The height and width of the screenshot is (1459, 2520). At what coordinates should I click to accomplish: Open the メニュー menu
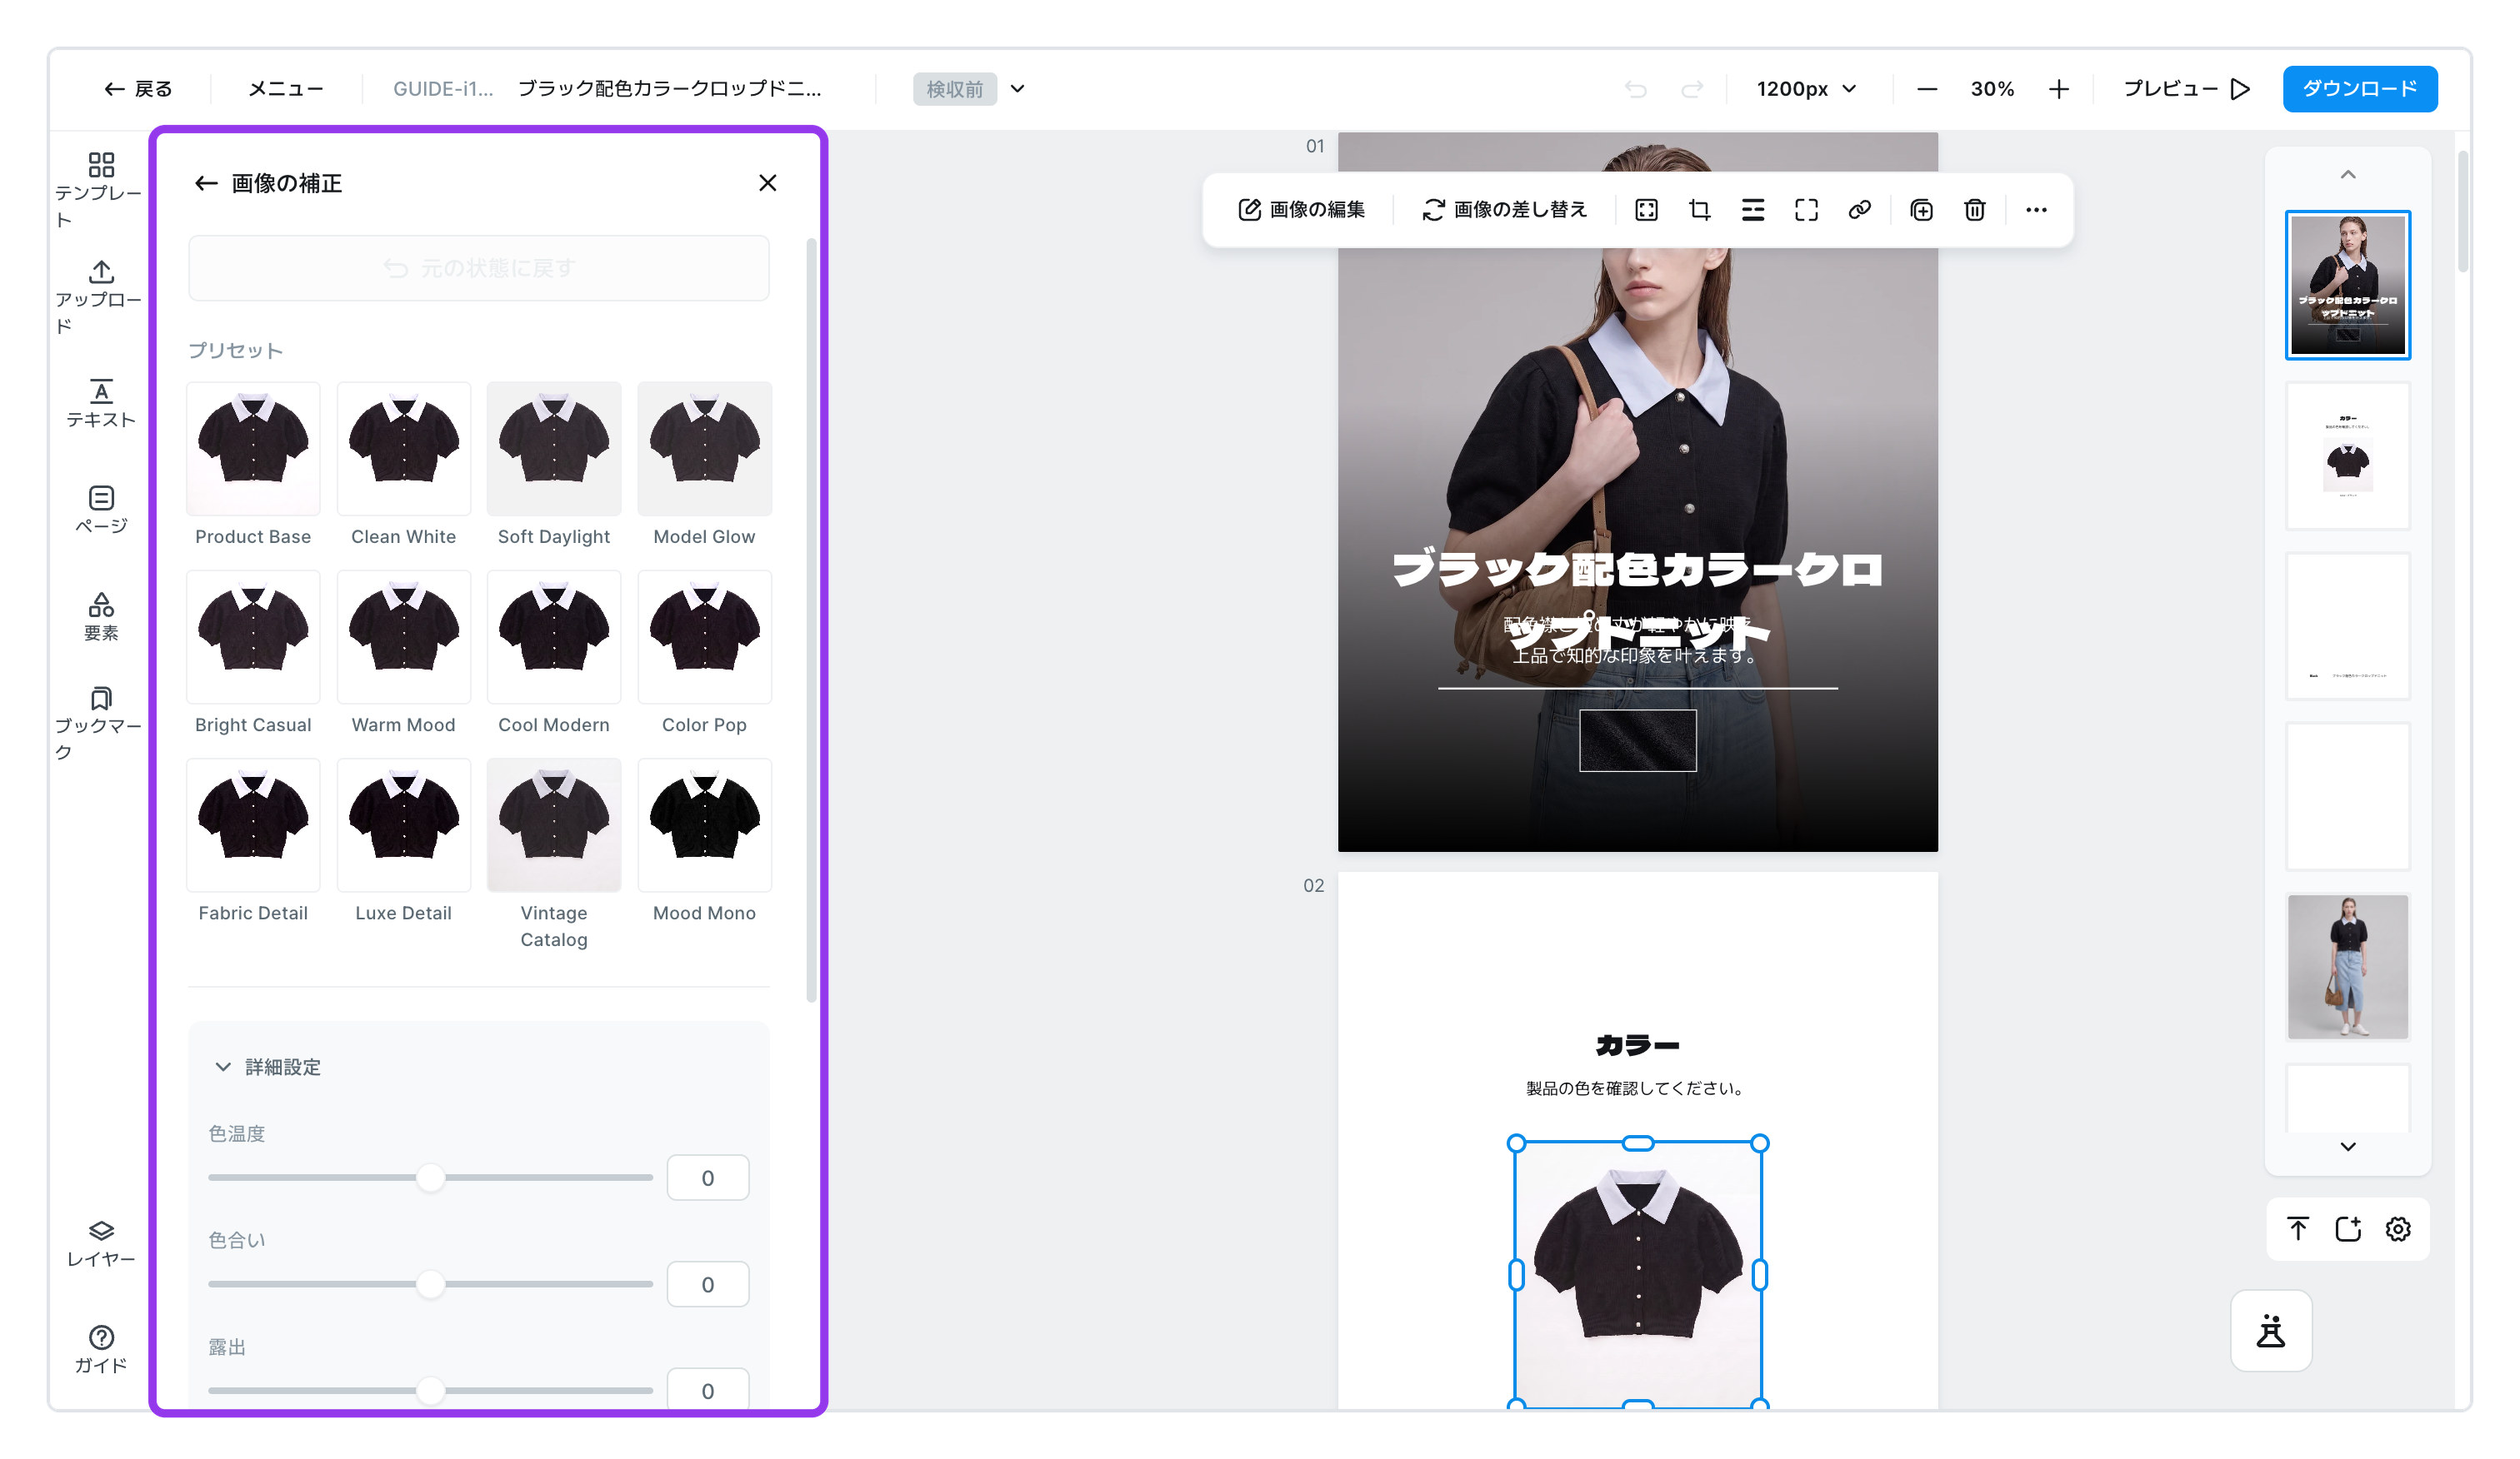286,89
